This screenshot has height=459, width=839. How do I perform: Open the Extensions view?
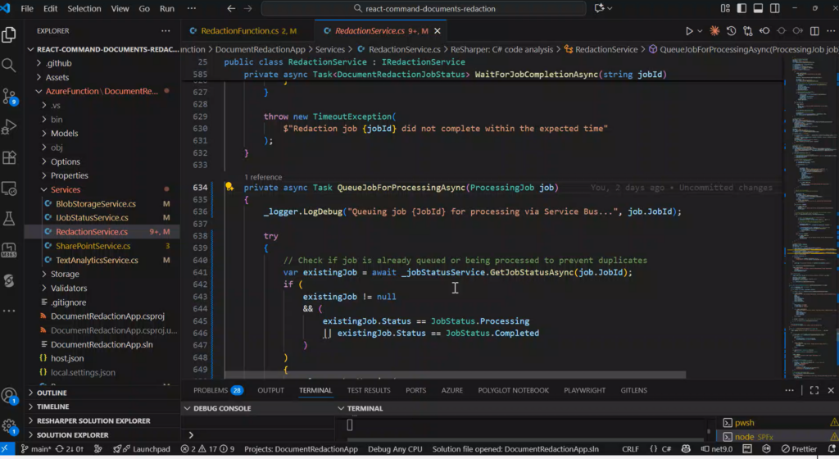point(10,157)
